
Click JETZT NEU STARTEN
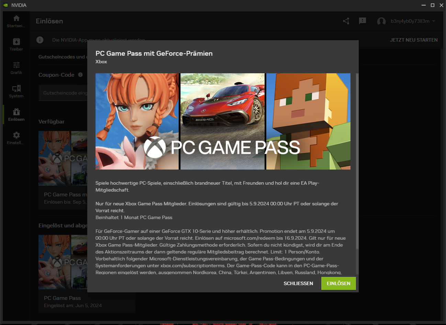(x=414, y=40)
